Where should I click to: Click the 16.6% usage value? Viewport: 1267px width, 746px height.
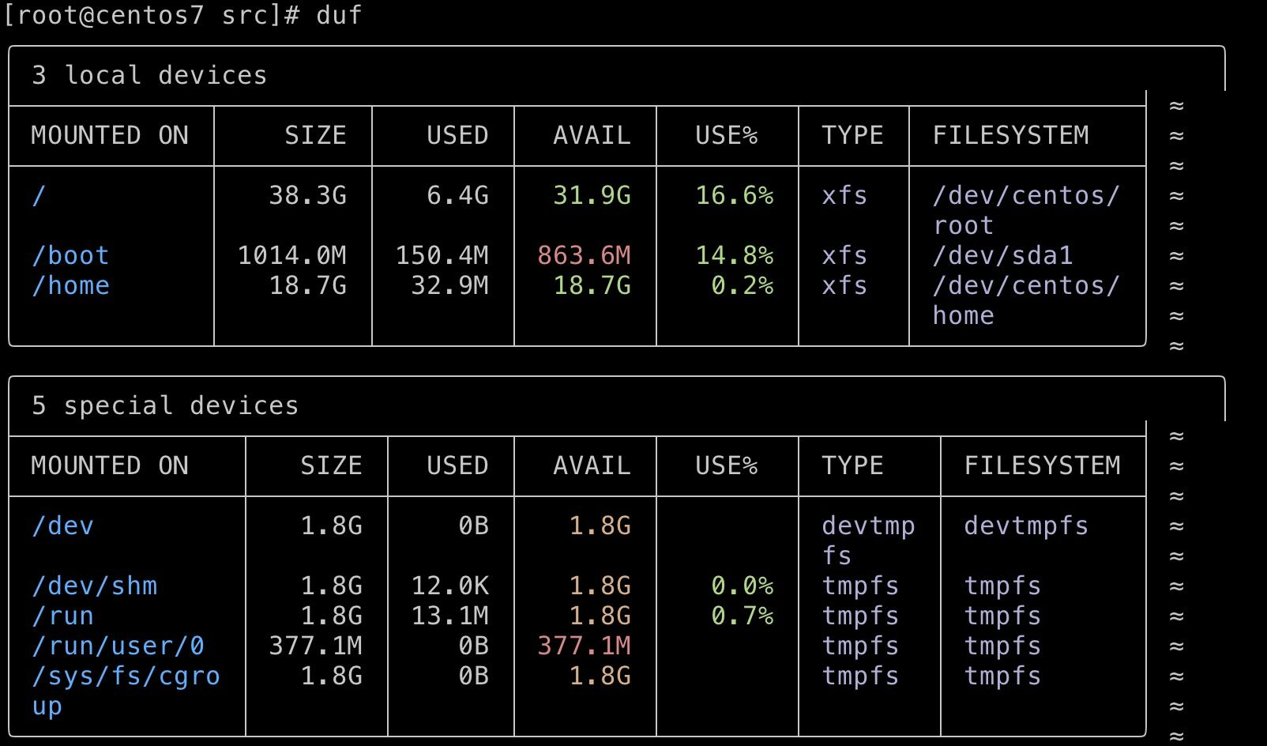734,196
